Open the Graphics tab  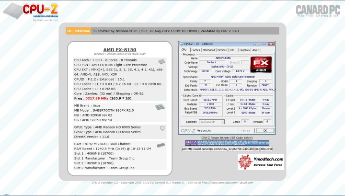point(244,50)
